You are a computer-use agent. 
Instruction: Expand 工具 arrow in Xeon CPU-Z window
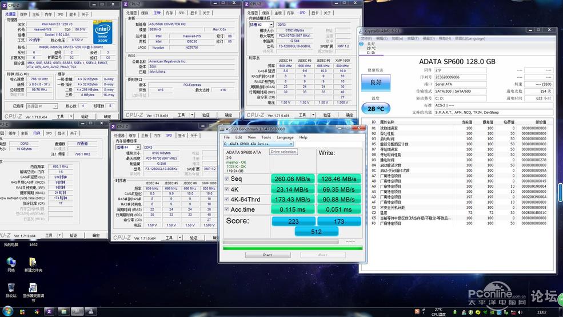pos(71,117)
